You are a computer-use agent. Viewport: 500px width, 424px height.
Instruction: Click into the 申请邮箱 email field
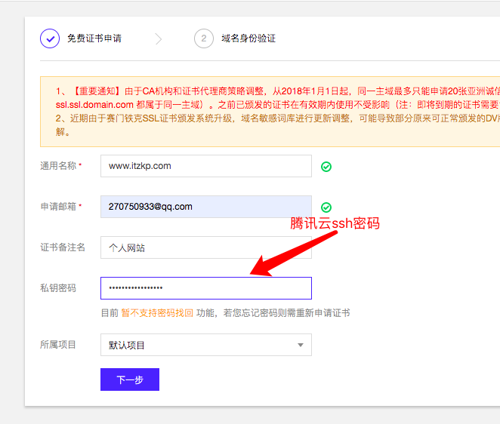pyautogui.click(x=205, y=207)
